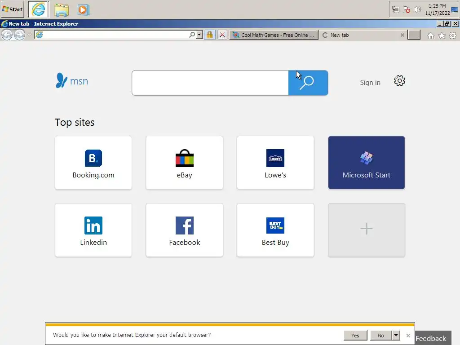Open the file explorer taskbar icon
The height and width of the screenshot is (345, 460).
(61, 10)
